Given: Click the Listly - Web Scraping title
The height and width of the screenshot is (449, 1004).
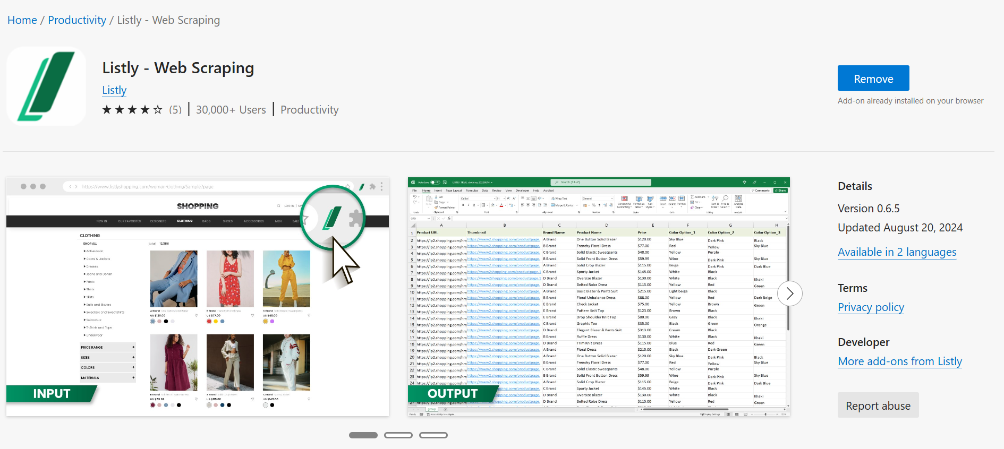Looking at the screenshot, I should click(x=178, y=68).
